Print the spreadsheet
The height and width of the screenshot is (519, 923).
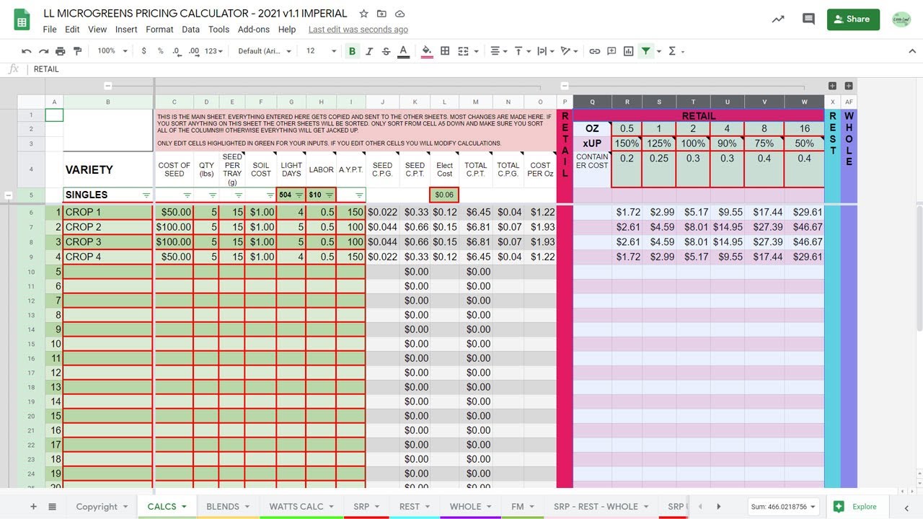(x=61, y=51)
